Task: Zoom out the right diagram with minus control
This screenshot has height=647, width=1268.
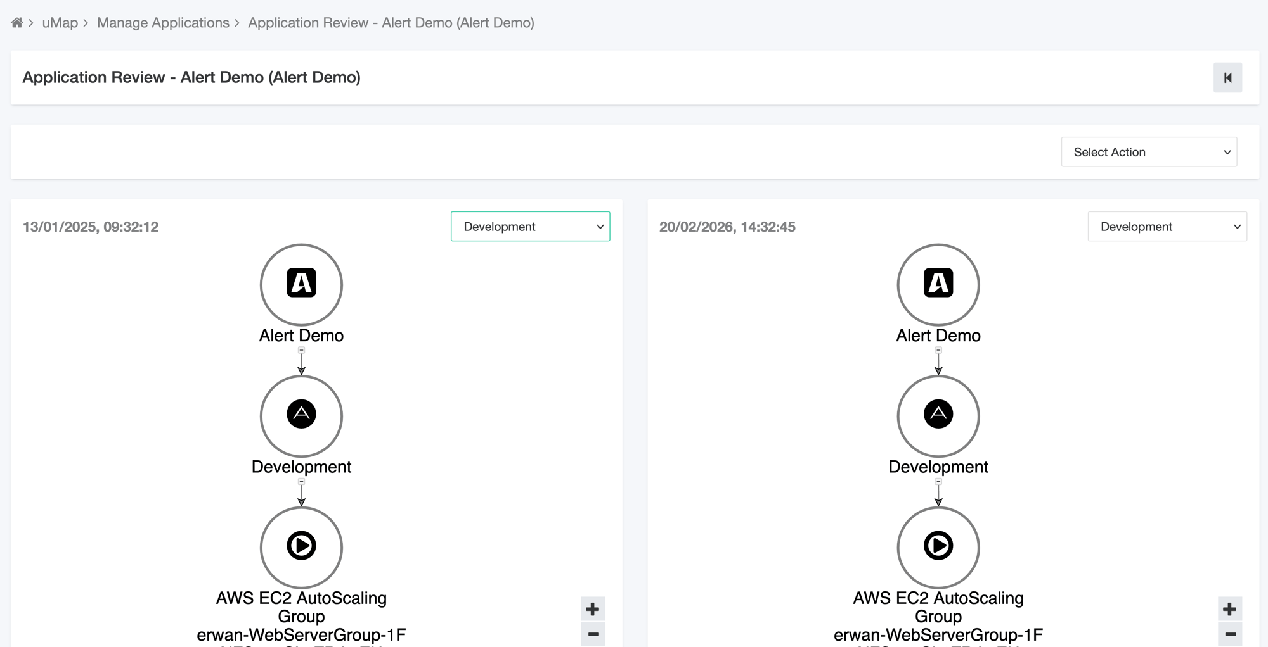Action: pos(1229,633)
